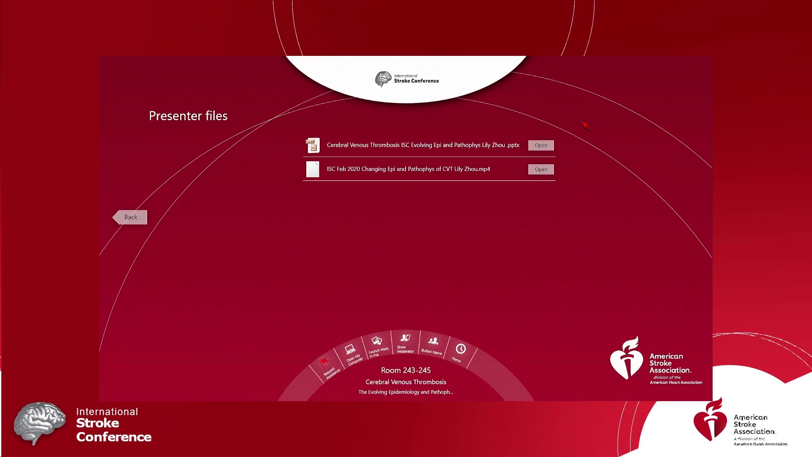Go Home via the clock icon
Image resolution: width=812 pixels, height=457 pixels.
pyautogui.click(x=461, y=349)
